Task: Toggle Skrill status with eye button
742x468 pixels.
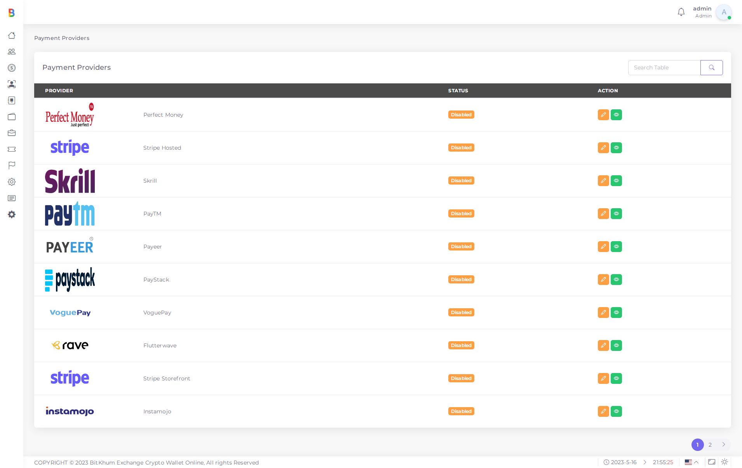Action: click(x=616, y=181)
